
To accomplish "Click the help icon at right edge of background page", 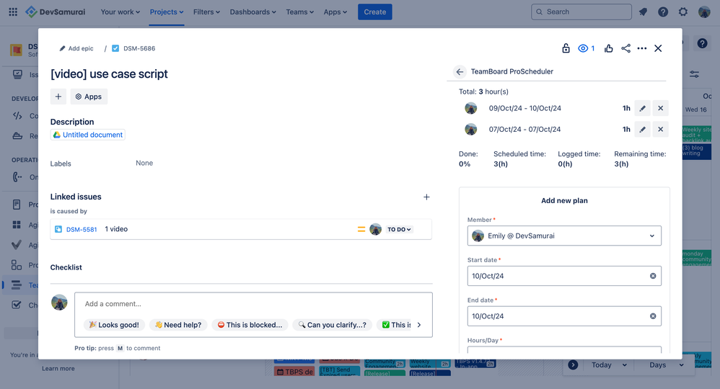I will tap(702, 43).
